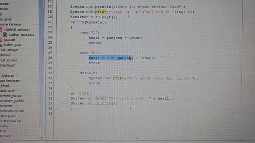Screen dimensions: 255x143
Task: Click the 'Karakter = sc.next();' line
Action: pyautogui.click(x=94, y=17)
